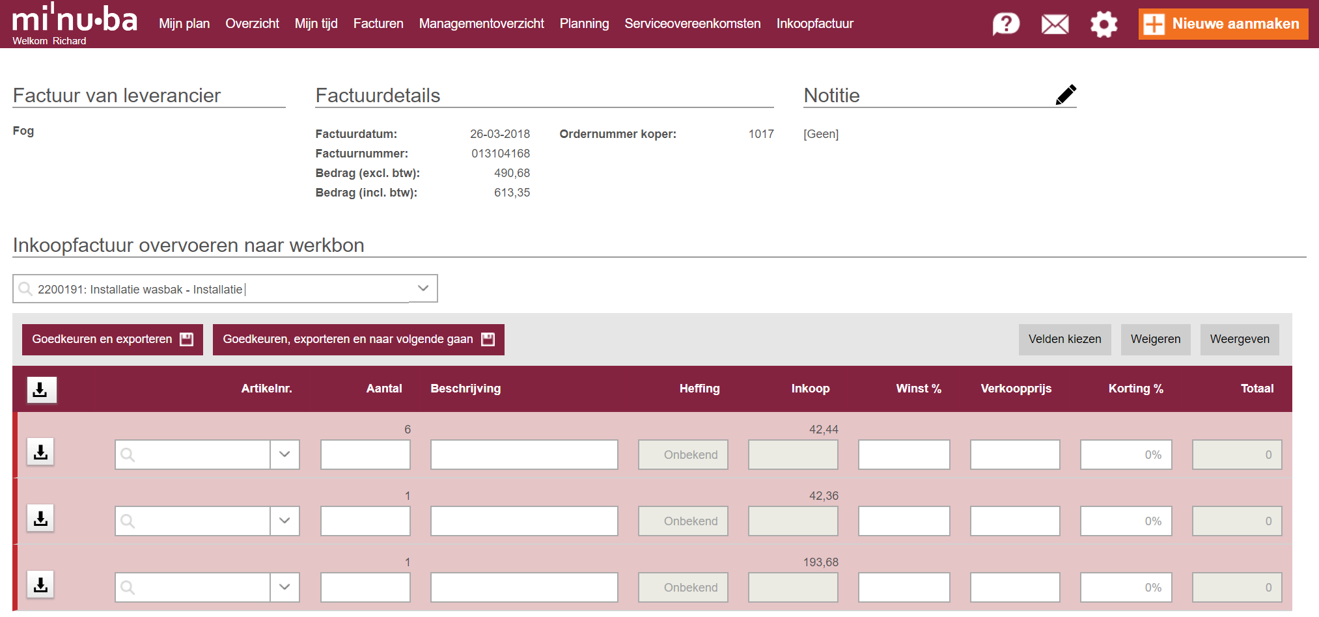Image resolution: width=1319 pixels, height=617 pixels.
Task: Click Goedkeuren en exporteren button
Action: tap(113, 339)
